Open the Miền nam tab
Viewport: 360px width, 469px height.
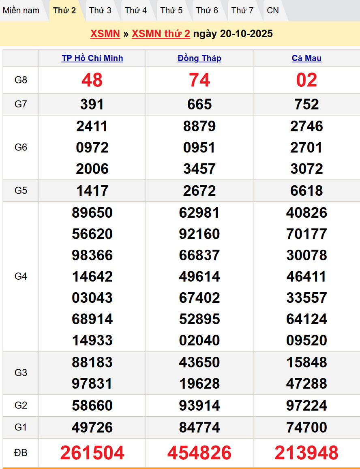[x=21, y=11]
